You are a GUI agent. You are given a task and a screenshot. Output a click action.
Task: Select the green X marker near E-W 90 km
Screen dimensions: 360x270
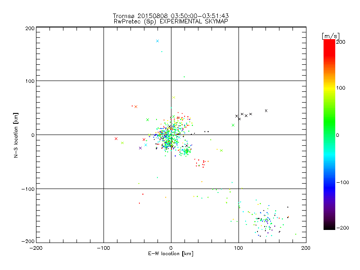(233, 125)
